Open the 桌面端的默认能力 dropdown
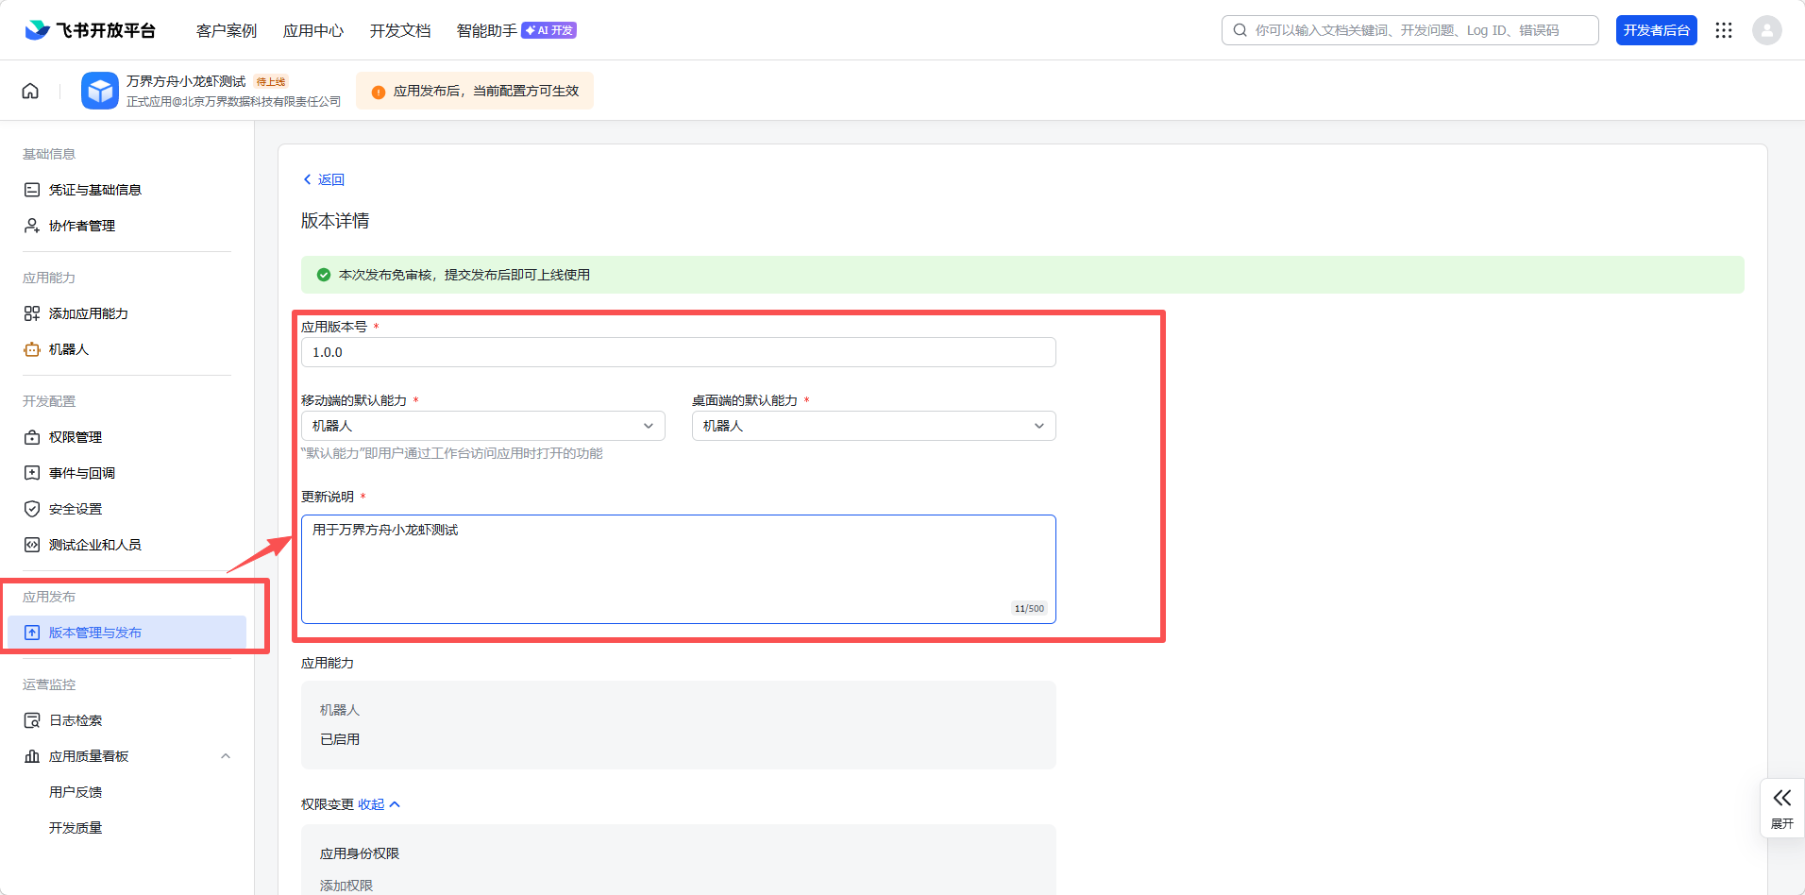Screen dimensions: 1805x895 [873, 426]
